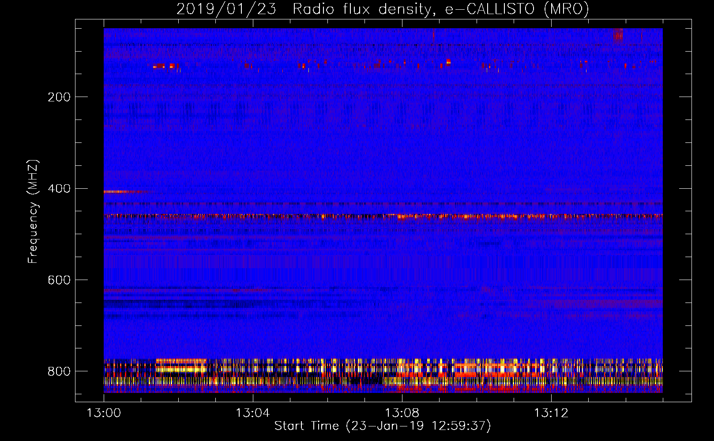Click the "Frequency (MHZ)" y-axis label
The width and height of the screenshot is (714, 441).
click(33, 212)
